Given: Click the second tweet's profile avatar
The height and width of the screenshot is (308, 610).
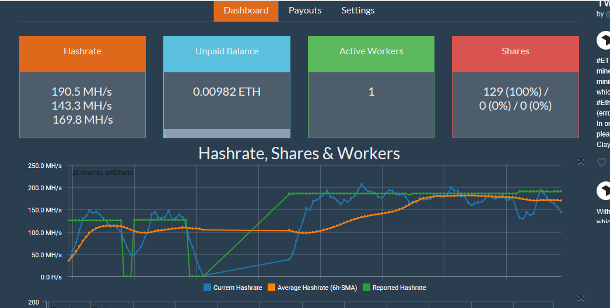Looking at the screenshot, I should tap(603, 191).
